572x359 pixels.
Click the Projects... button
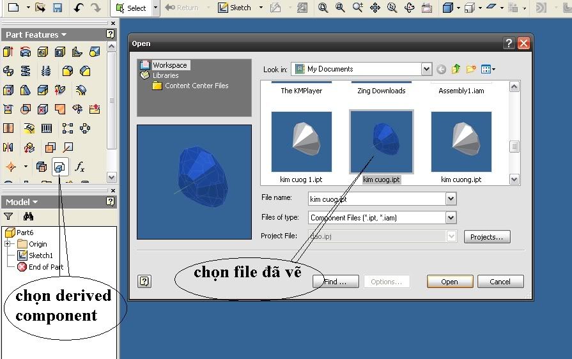point(486,237)
